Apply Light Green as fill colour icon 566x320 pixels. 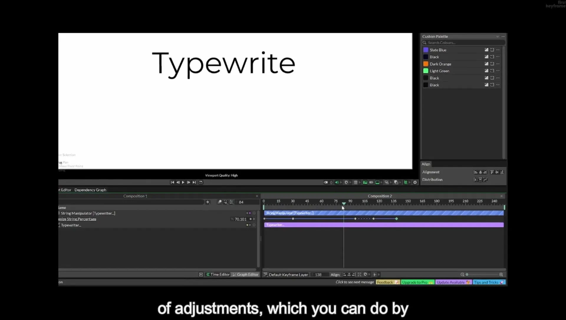(x=486, y=71)
